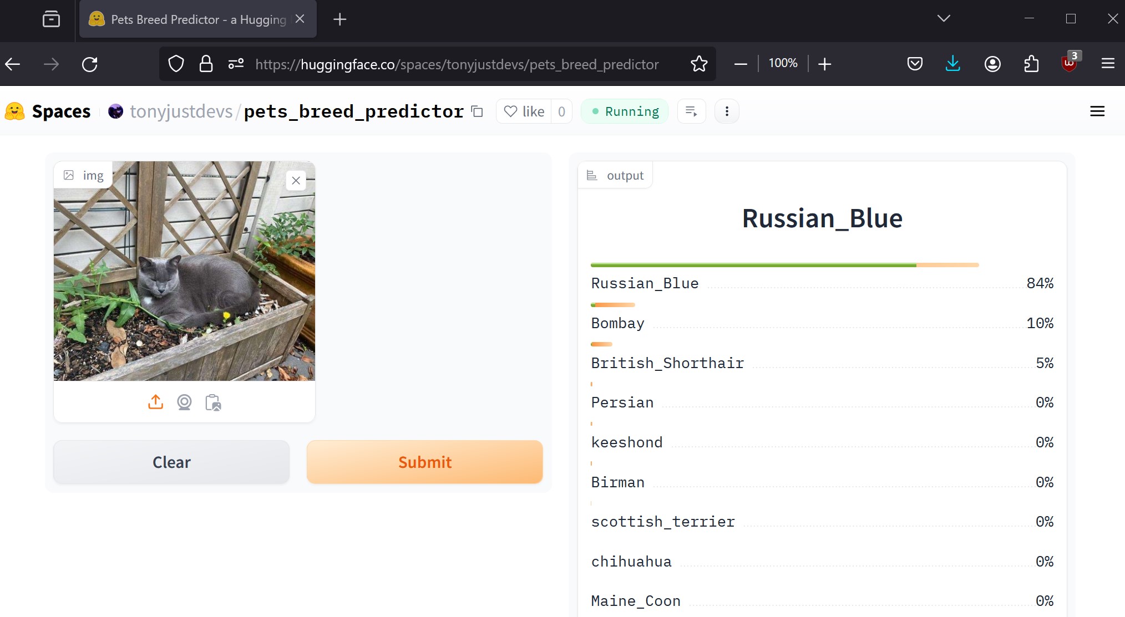Click the large Russian_Blue prediction heading
1125x617 pixels.
pyautogui.click(x=822, y=218)
